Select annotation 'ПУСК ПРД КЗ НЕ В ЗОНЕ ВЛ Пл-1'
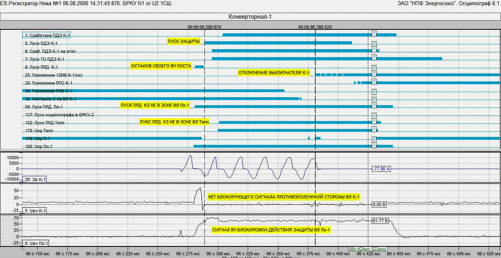Screen dimensions: 501x258 (155, 105)
